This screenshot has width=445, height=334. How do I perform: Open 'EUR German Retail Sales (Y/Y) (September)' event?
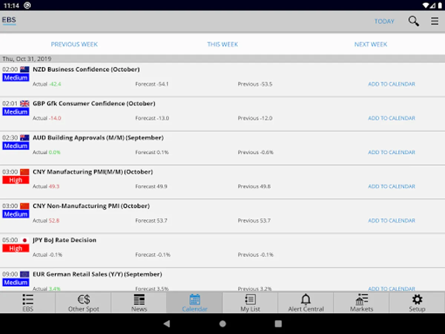[x=97, y=274]
